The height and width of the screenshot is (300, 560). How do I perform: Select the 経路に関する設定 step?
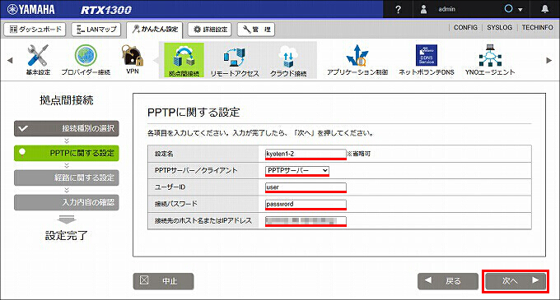pyautogui.click(x=67, y=178)
